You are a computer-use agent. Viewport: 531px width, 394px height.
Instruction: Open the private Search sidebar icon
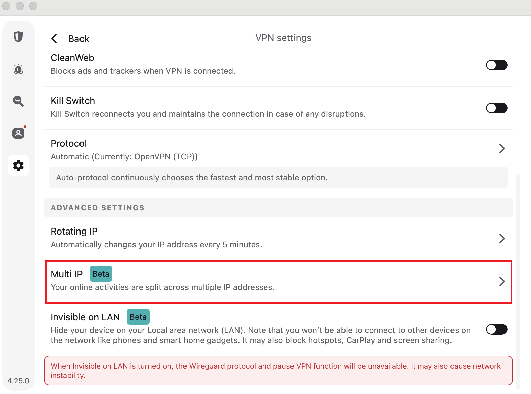[x=18, y=101]
